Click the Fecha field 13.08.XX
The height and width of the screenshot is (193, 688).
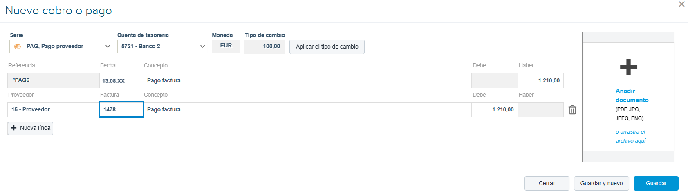[x=121, y=81]
